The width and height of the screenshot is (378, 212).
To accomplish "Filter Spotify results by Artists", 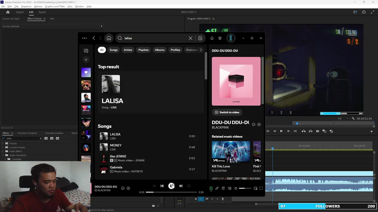I will click(128, 50).
